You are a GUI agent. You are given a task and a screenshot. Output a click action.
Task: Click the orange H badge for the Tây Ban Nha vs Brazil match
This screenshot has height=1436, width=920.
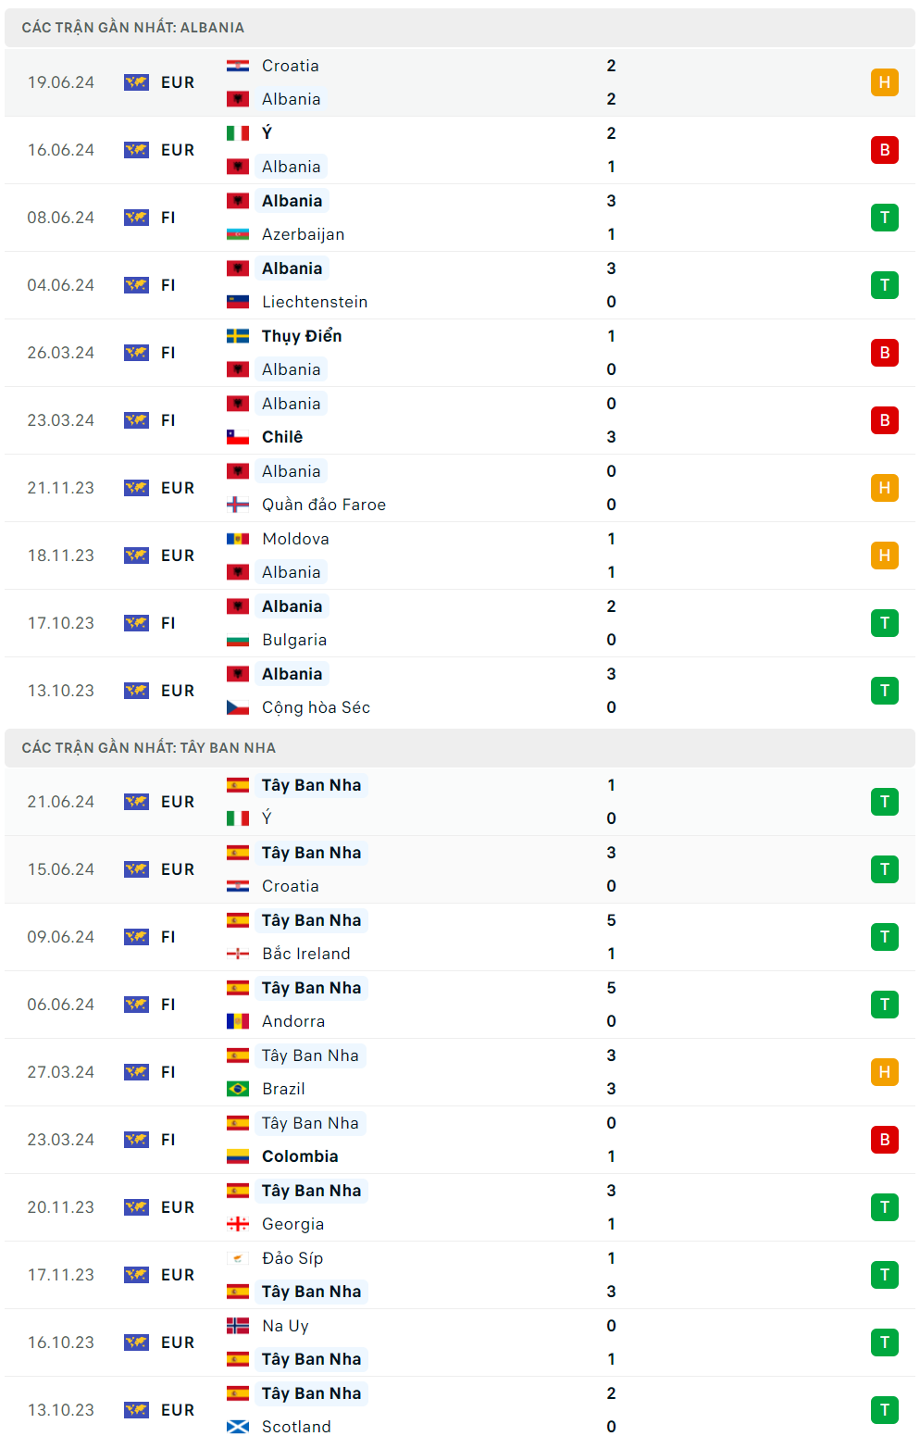[x=884, y=1072]
